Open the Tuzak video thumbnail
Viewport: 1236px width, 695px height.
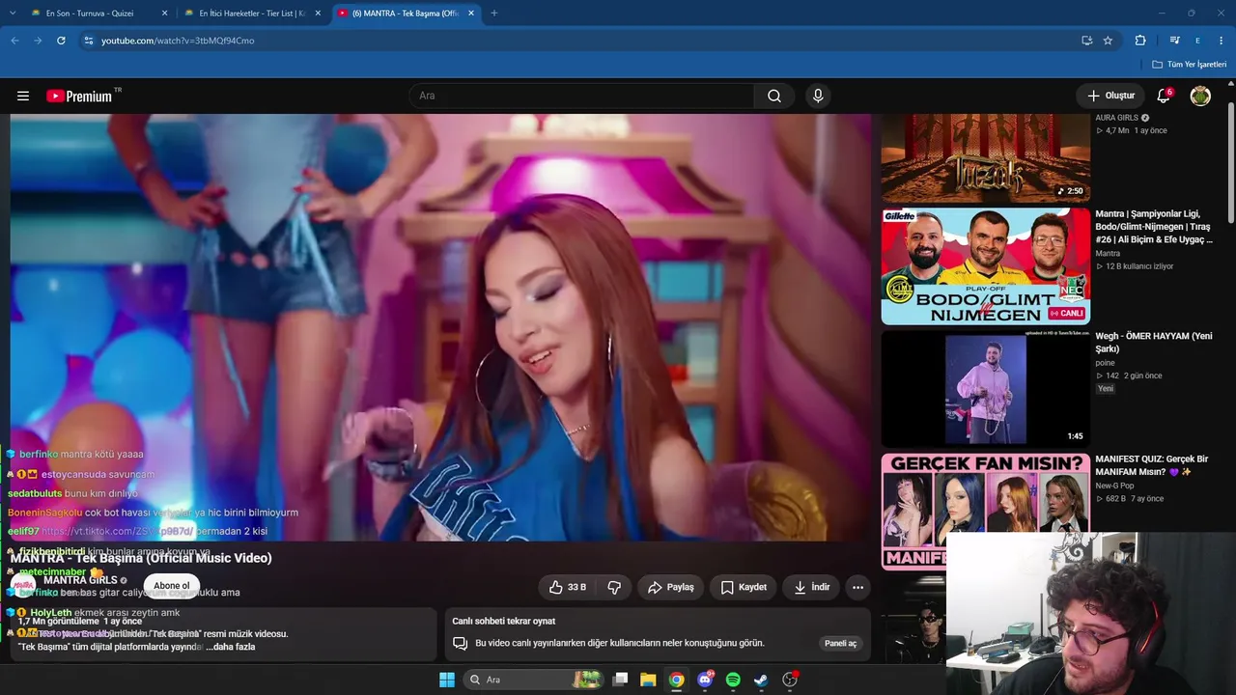point(985,157)
